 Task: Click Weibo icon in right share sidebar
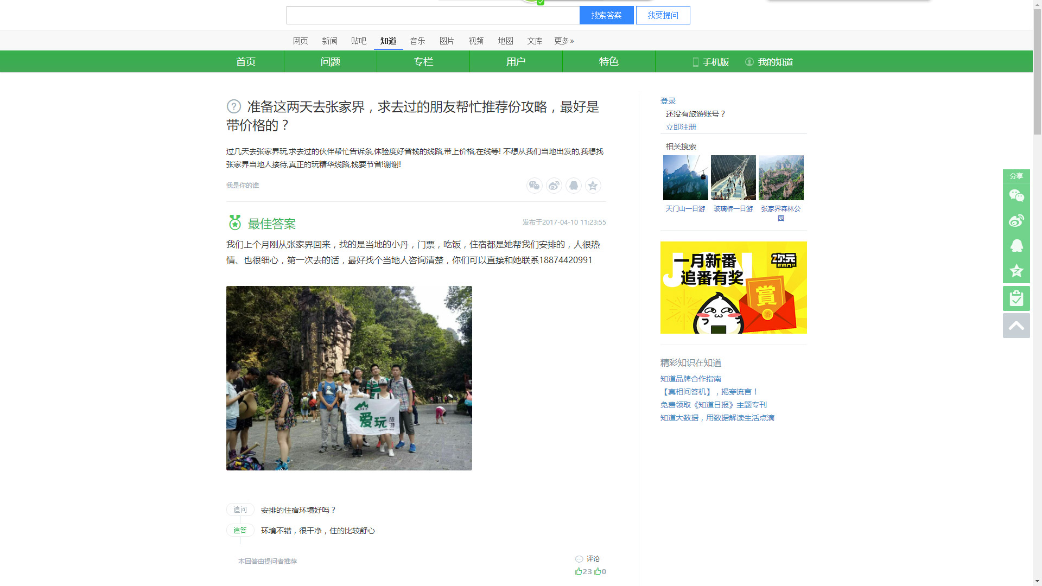(1016, 220)
